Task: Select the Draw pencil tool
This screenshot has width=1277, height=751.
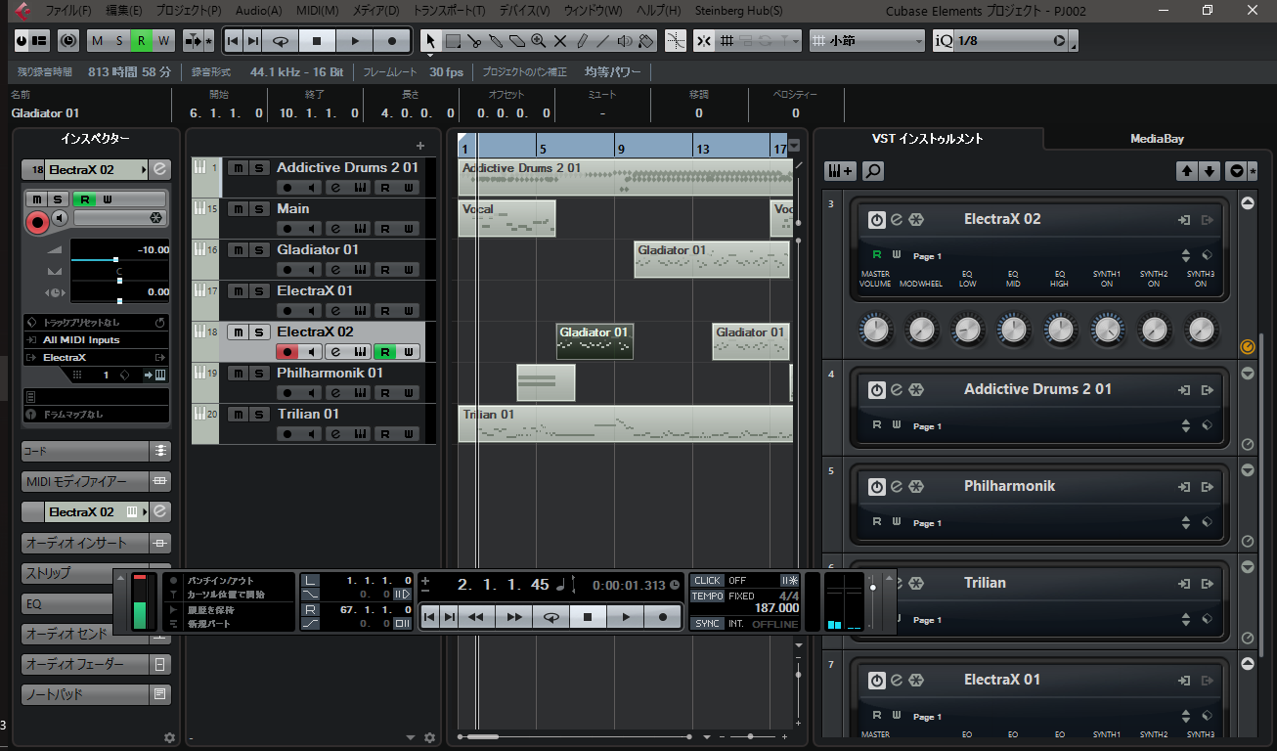Action: [x=582, y=41]
